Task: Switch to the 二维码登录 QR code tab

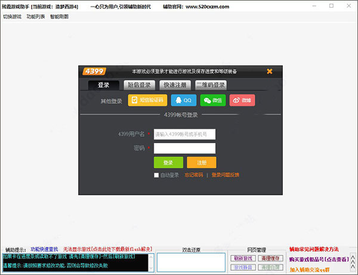Action: click(211, 85)
